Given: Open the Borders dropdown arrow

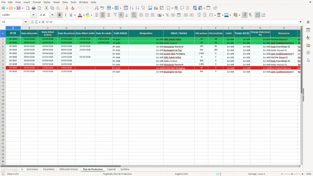Looking at the screenshot, I should pyautogui.click(x=215, y=15).
